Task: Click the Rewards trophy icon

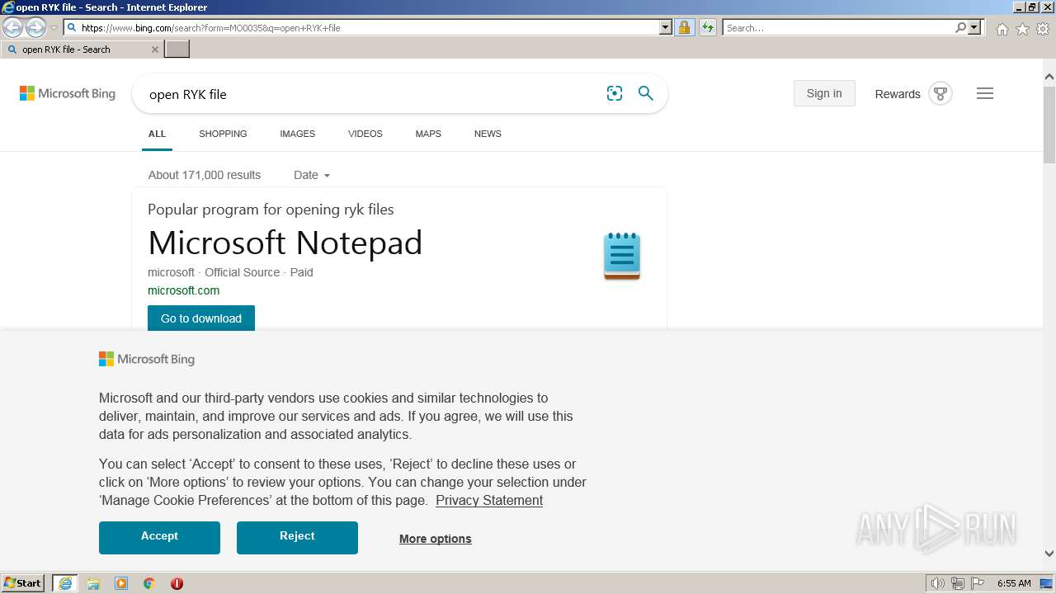Action: (x=940, y=93)
